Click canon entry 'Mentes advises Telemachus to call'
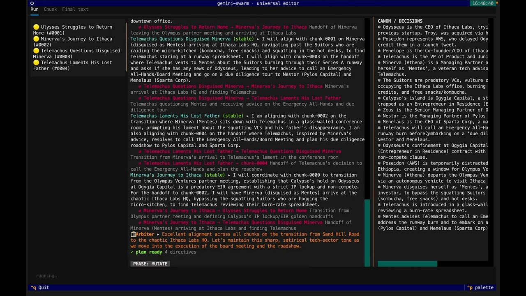This screenshot has width=526, height=296. [433, 222]
